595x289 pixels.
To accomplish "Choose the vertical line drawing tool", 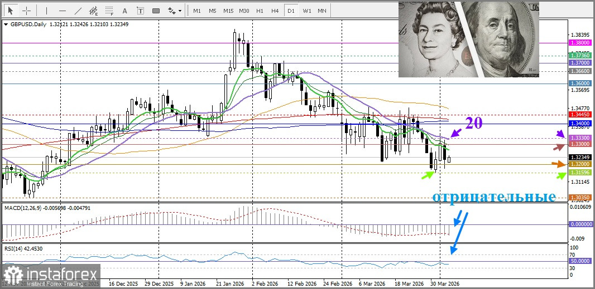I will click(x=47, y=11).
